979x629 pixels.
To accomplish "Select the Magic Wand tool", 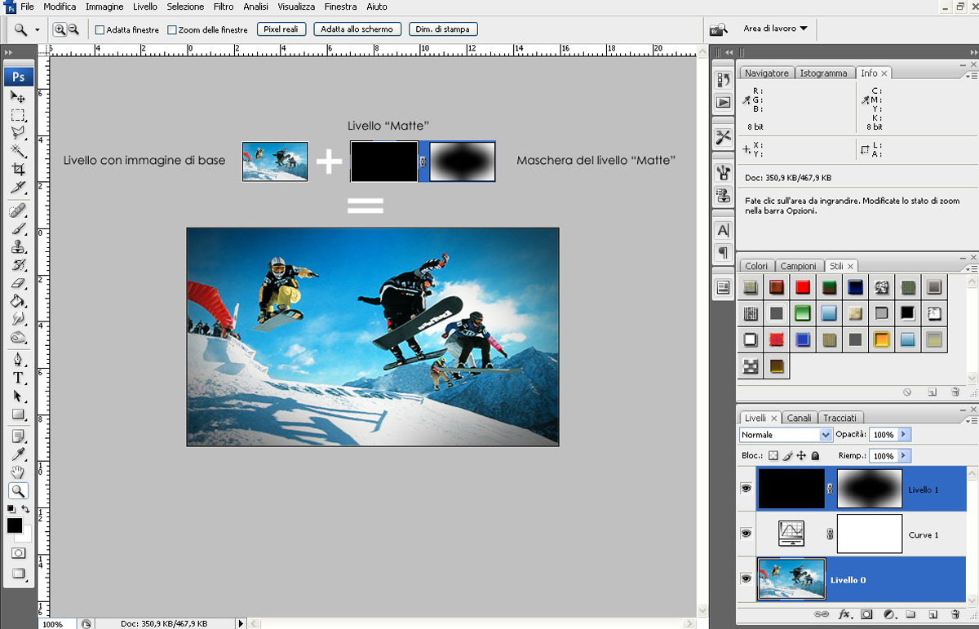I will (x=18, y=152).
